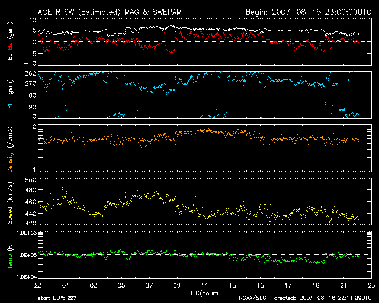
Task: Click the '460' value on the Speed axis
Action: (31, 202)
